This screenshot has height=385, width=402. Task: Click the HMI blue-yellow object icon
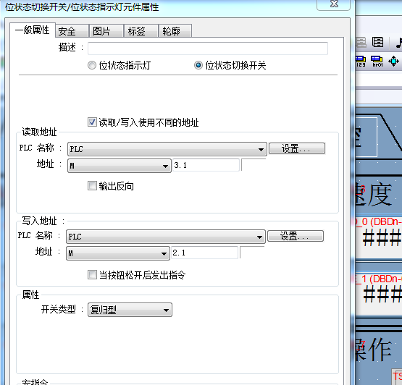click(x=377, y=62)
